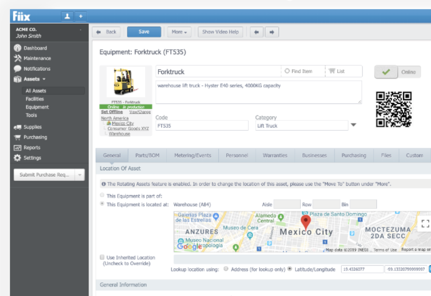This screenshot has height=296, width=431.
Task: Check the Use Inherited Location checkbox
Action: 102,257
